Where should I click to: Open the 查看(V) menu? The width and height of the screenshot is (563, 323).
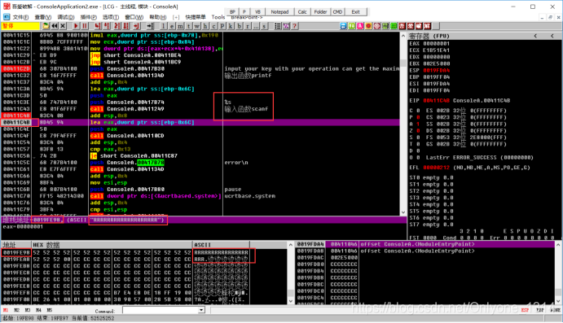tap(42, 17)
